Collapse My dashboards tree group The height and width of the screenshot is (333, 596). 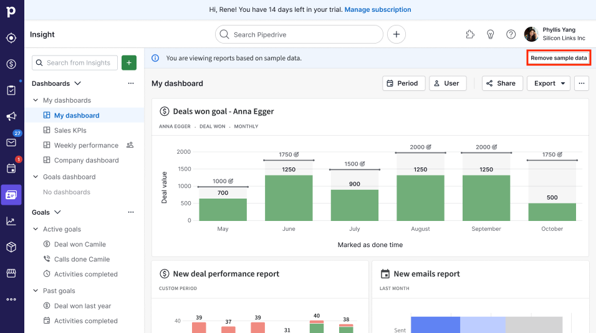36,100
